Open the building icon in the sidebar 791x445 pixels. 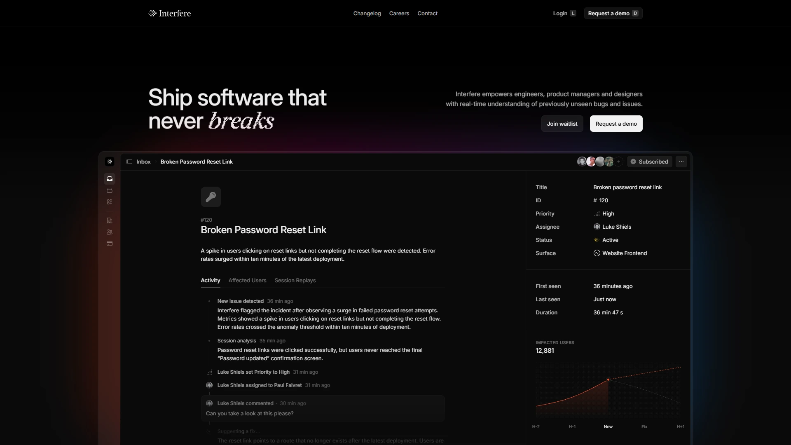pyautogui.click(x=110, y=220)
